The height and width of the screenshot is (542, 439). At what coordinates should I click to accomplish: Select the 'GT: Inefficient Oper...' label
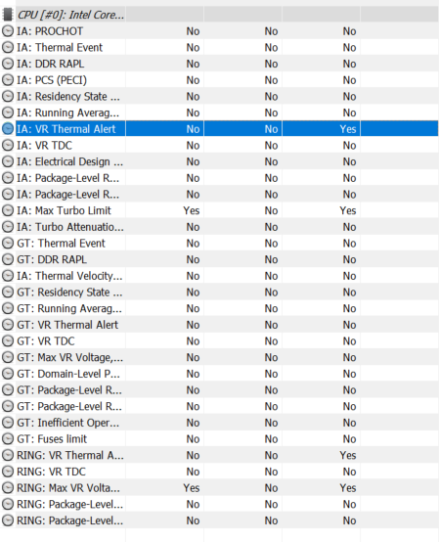[68, 423]
